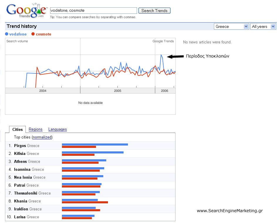Open the All years period dropdown
Image resolution: width=277 pixels, height=223 pixels.
[263, 26]
